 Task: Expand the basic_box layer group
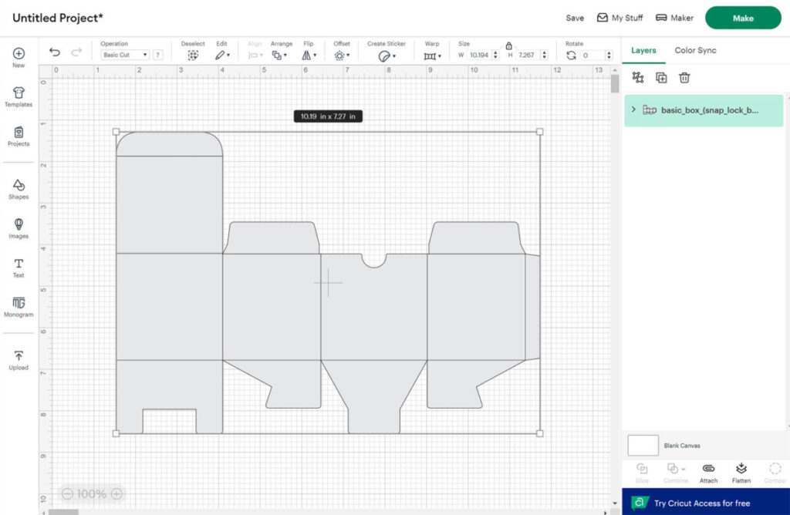[633, 110]
